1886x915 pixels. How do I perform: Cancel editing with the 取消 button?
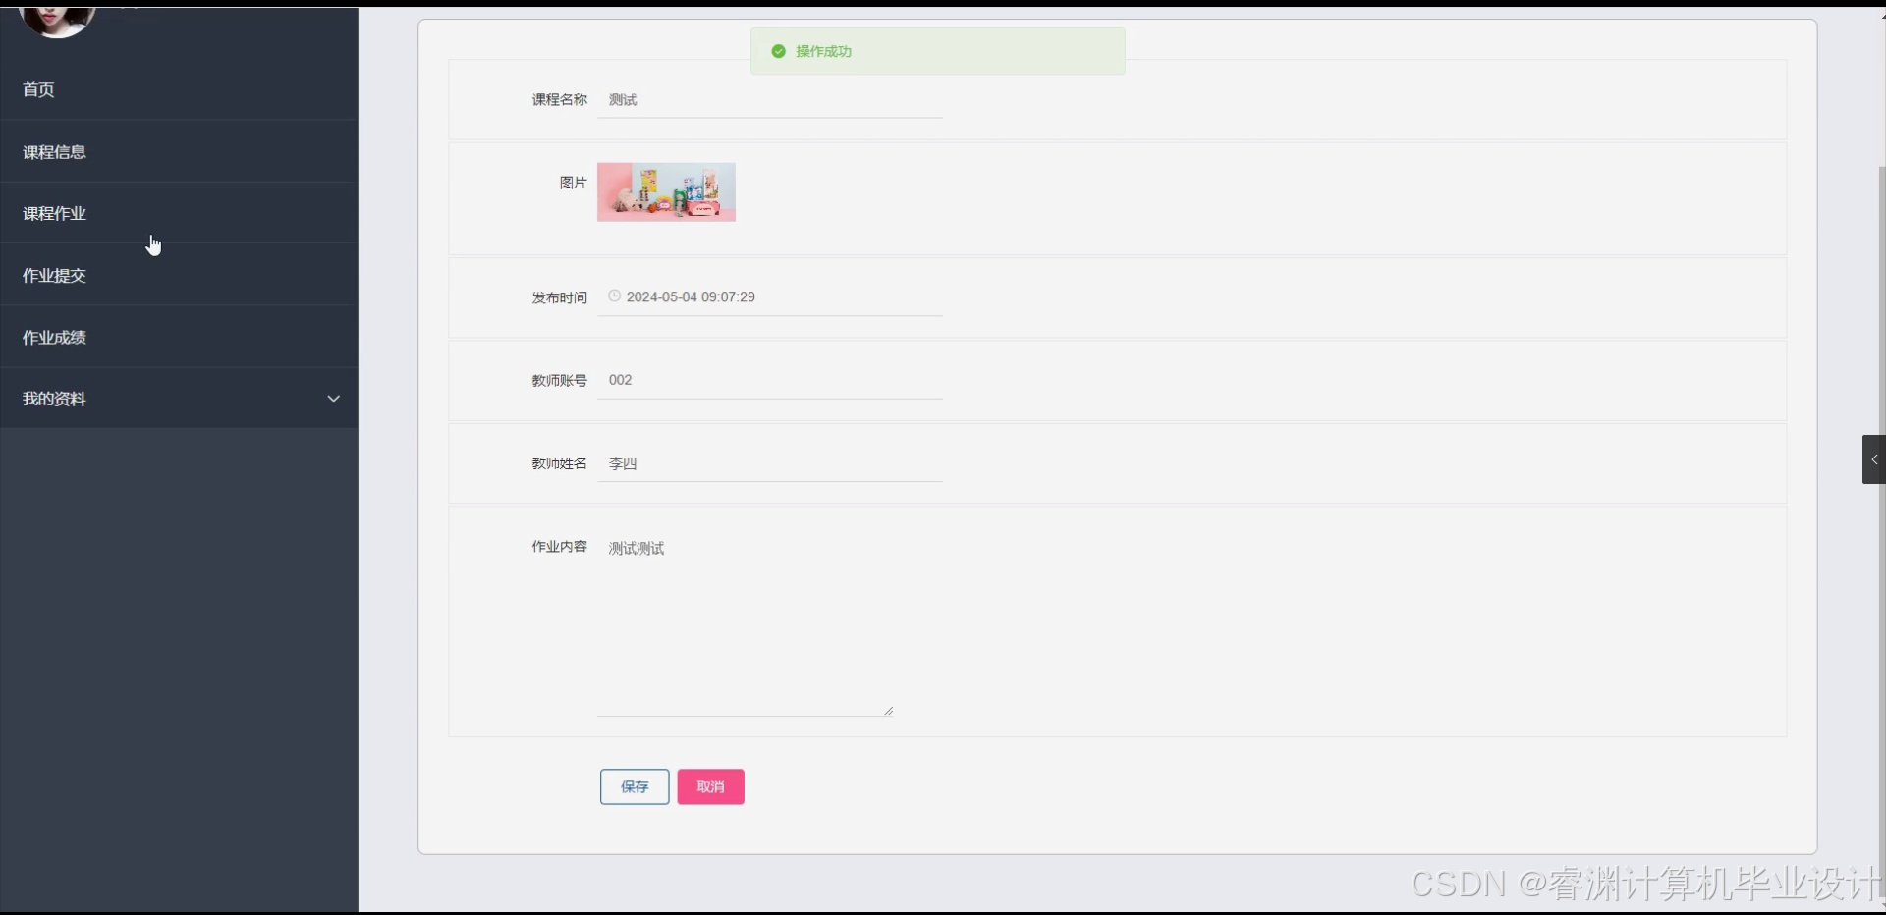[710, 786]
